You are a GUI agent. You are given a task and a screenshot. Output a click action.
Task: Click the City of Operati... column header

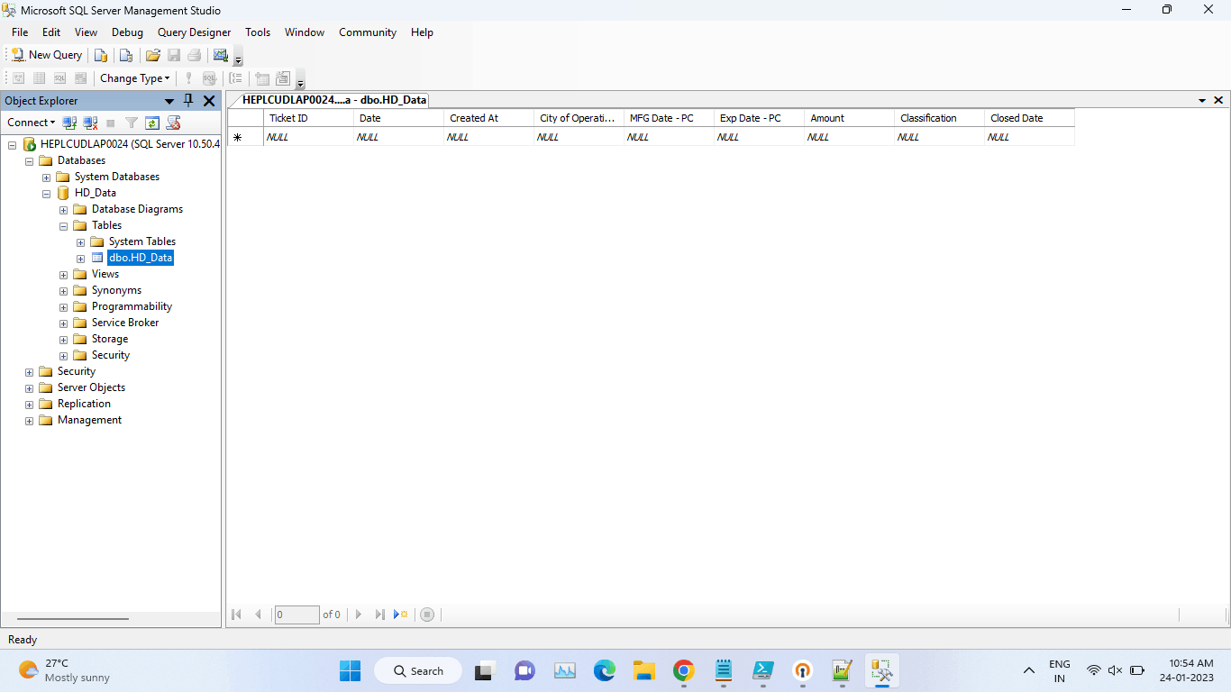click(x=579, y=118)
